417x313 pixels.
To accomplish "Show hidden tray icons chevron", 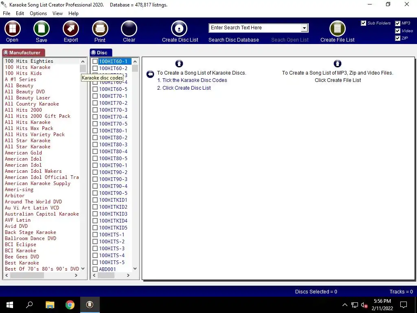I will coord(345,305).
